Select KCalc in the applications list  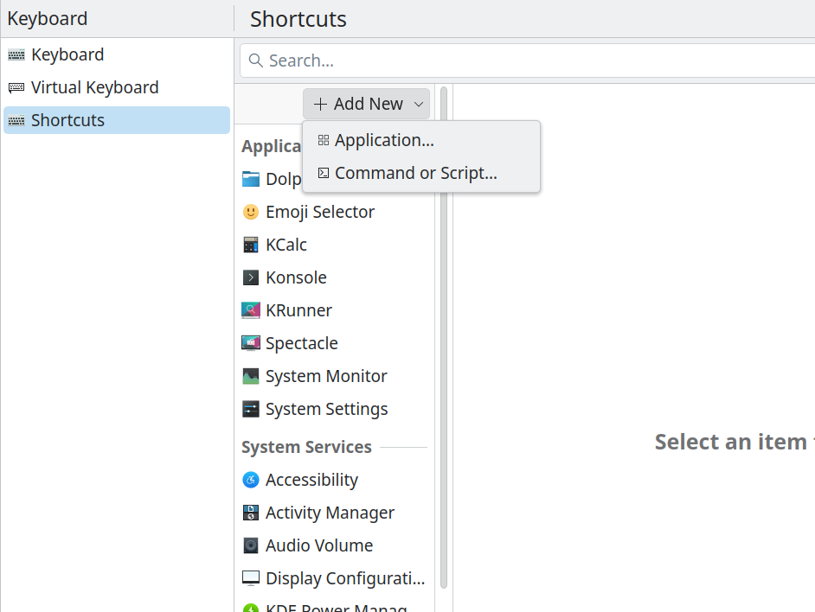(335, 245)
